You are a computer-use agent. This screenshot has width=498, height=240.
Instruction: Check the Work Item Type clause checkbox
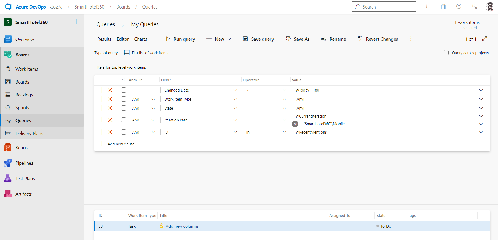pyautogui.click(x=124, y=99)
